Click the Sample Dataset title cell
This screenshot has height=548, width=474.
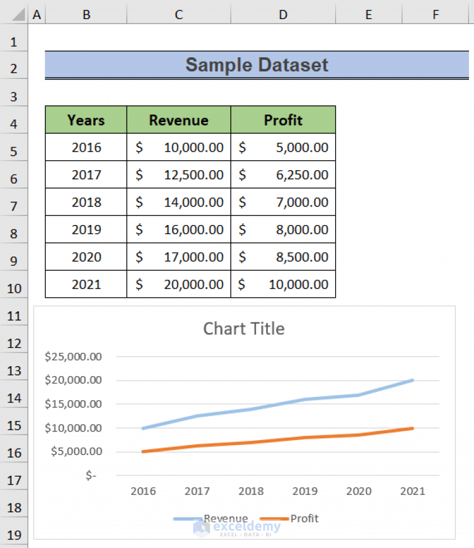pos(256,64)
